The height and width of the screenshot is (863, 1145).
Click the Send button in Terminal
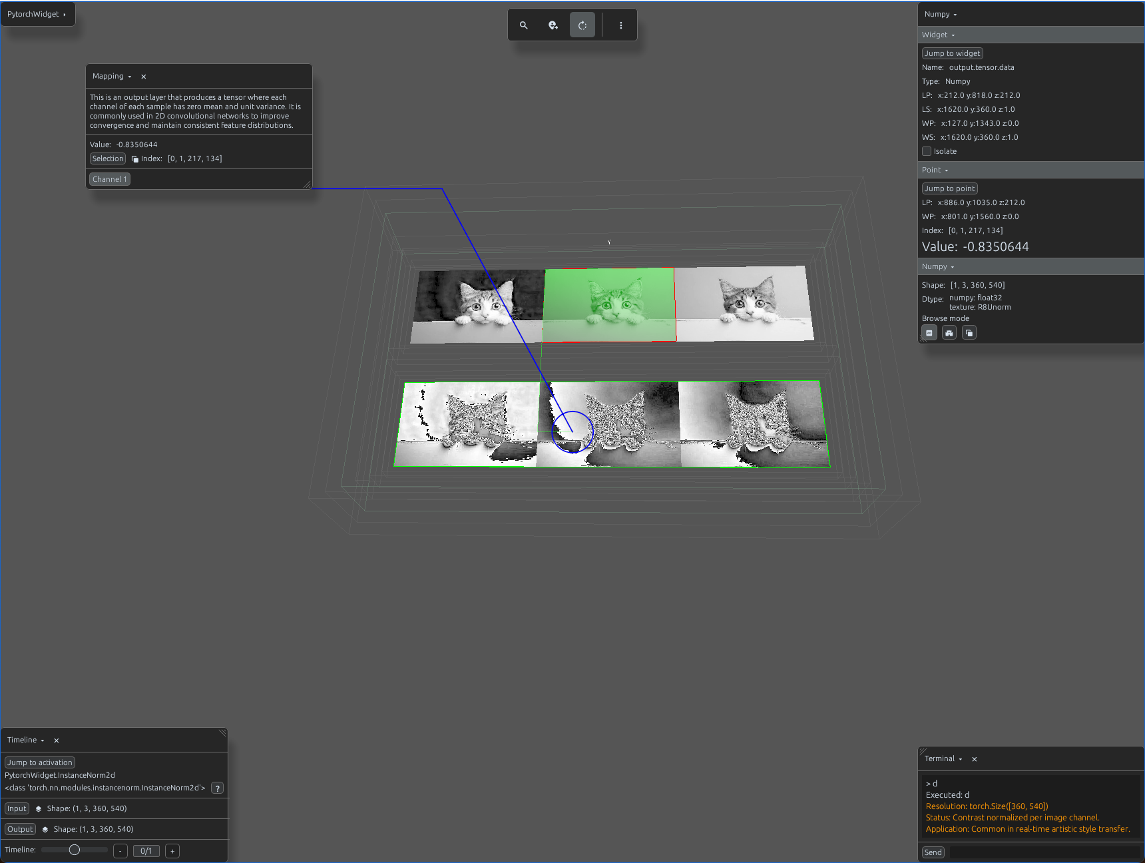(933, 852)
